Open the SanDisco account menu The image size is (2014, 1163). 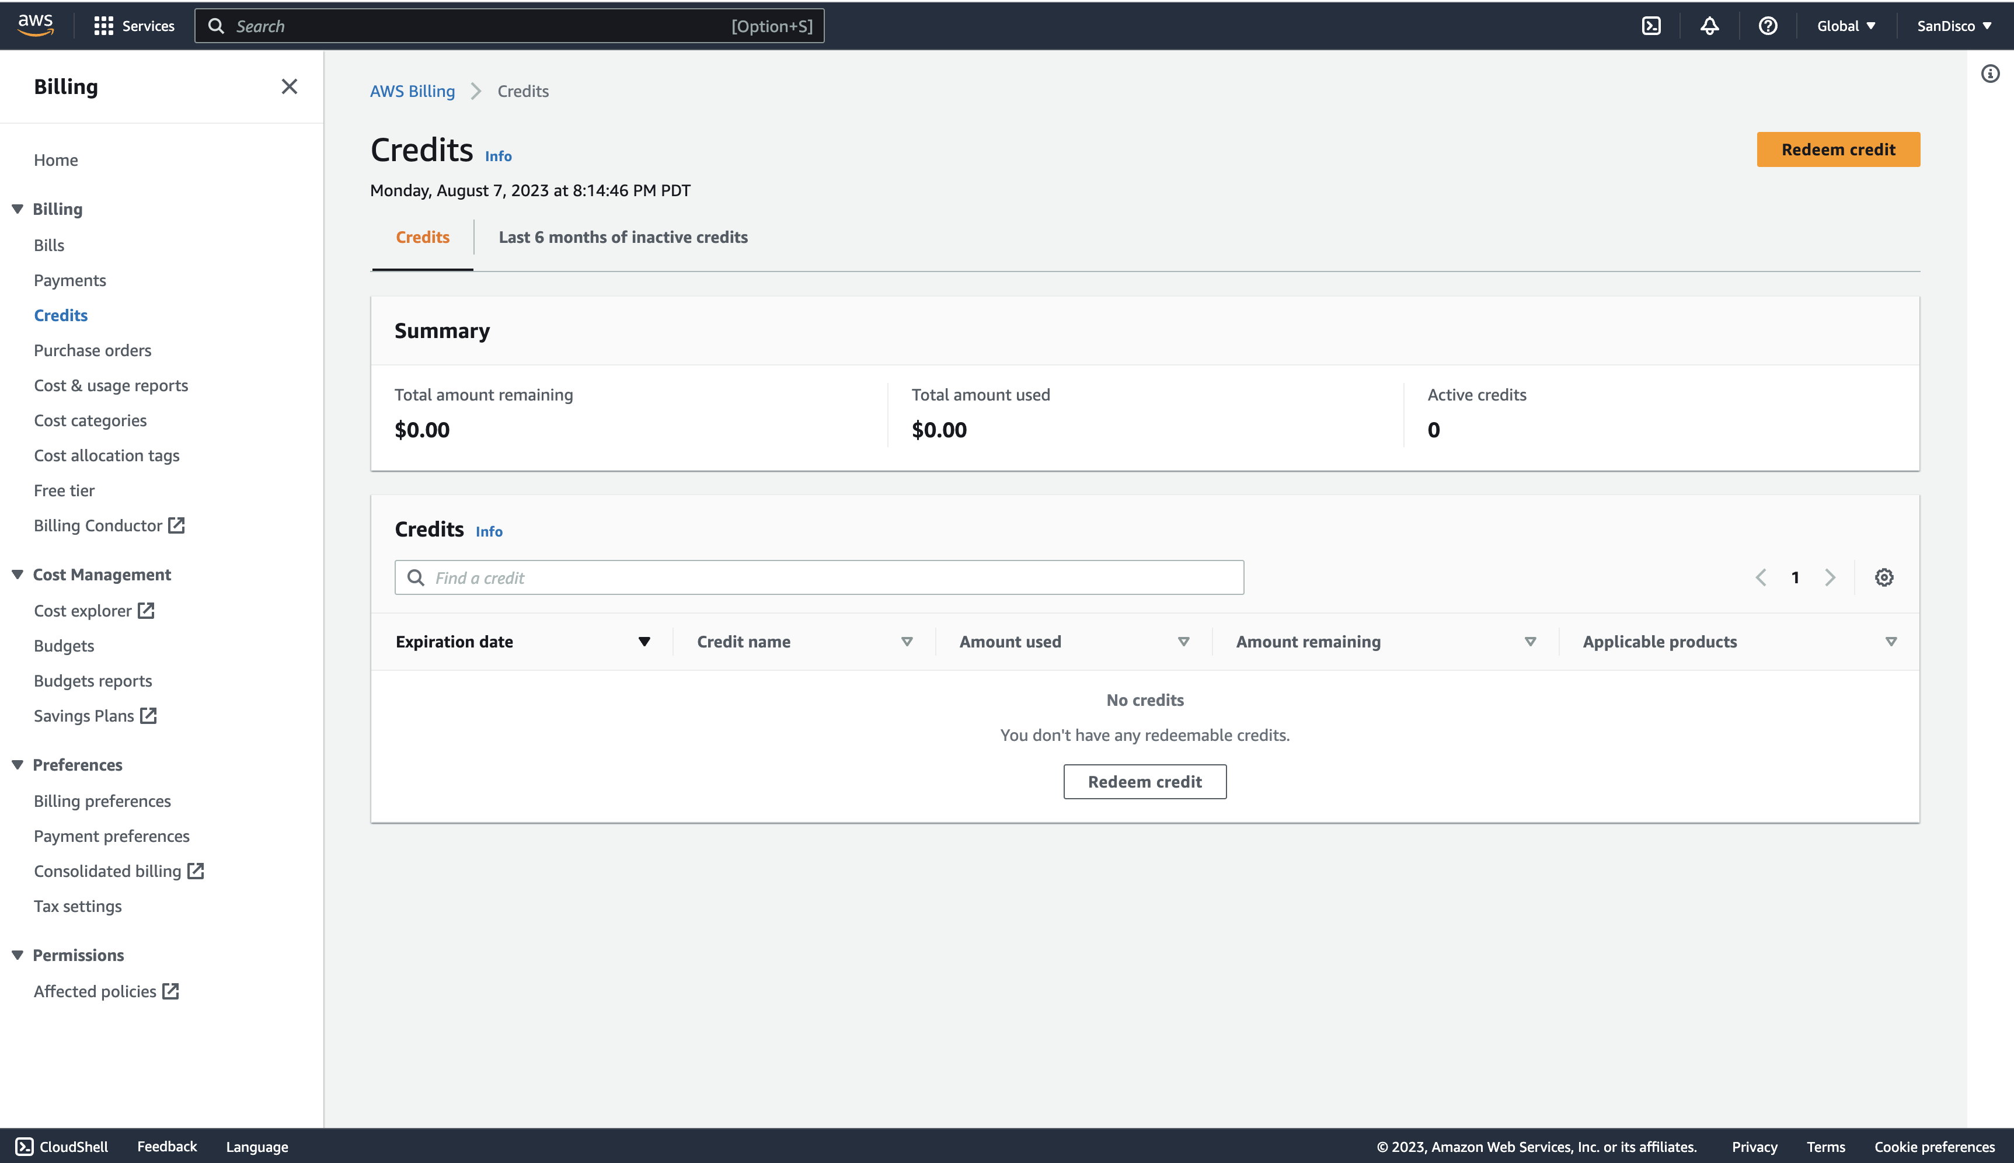(x=1953, y=26)
